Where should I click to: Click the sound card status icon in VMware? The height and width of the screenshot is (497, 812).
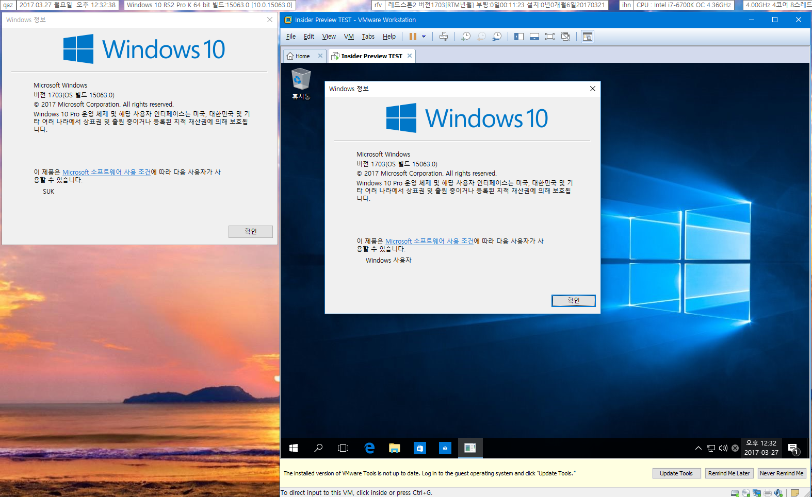778,493
